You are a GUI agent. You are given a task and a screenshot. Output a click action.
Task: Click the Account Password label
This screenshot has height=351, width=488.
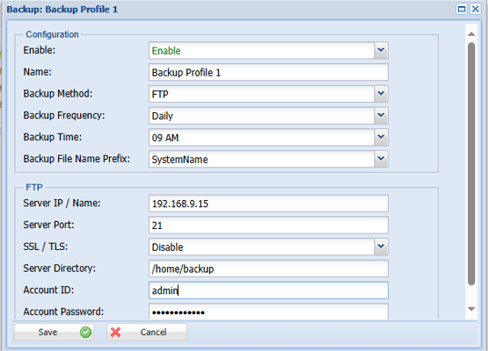point(63,312)
